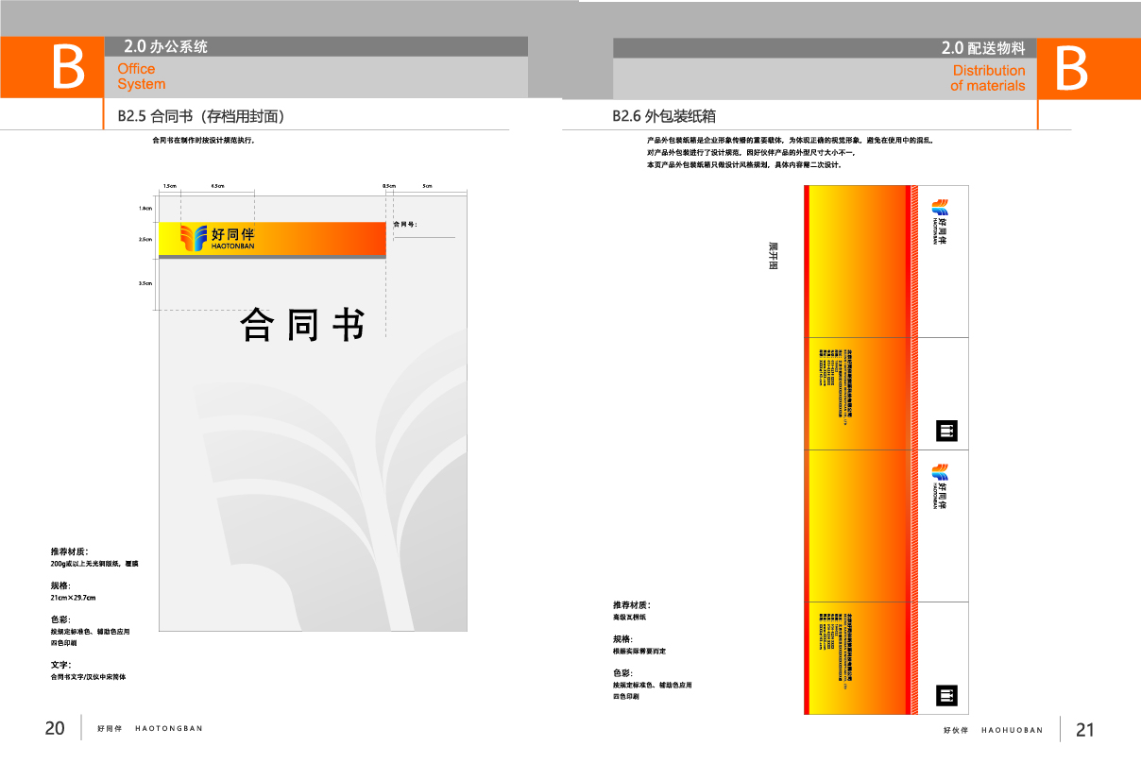1141x780 pixels.
Task: Click the vertical '展开图' label
Action: tap(773, 257)
